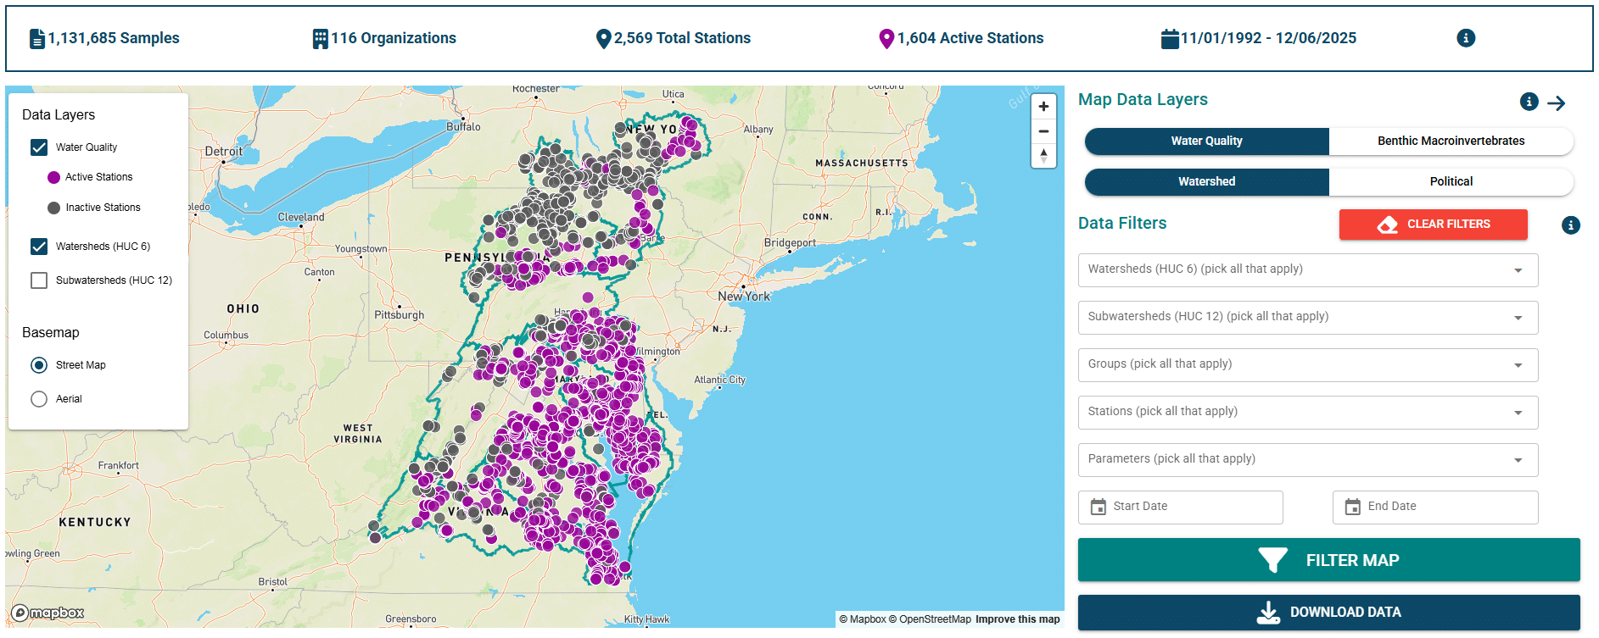The width and height of the screenshot is (1599, 638).
Task: Toggle the Watersheds (HUC 6) checkbox
Action: tap(39, 247)
